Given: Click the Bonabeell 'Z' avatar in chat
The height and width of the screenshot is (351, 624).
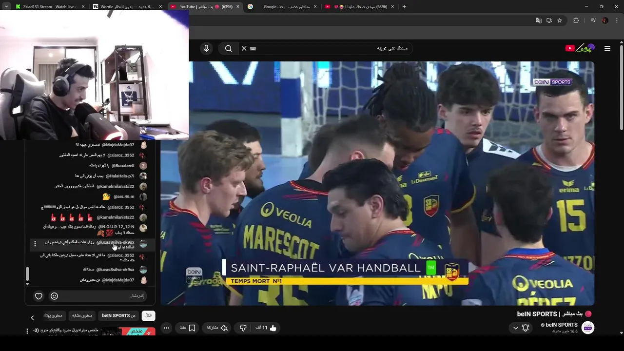Looking at the screenshot, I should 143,166.
